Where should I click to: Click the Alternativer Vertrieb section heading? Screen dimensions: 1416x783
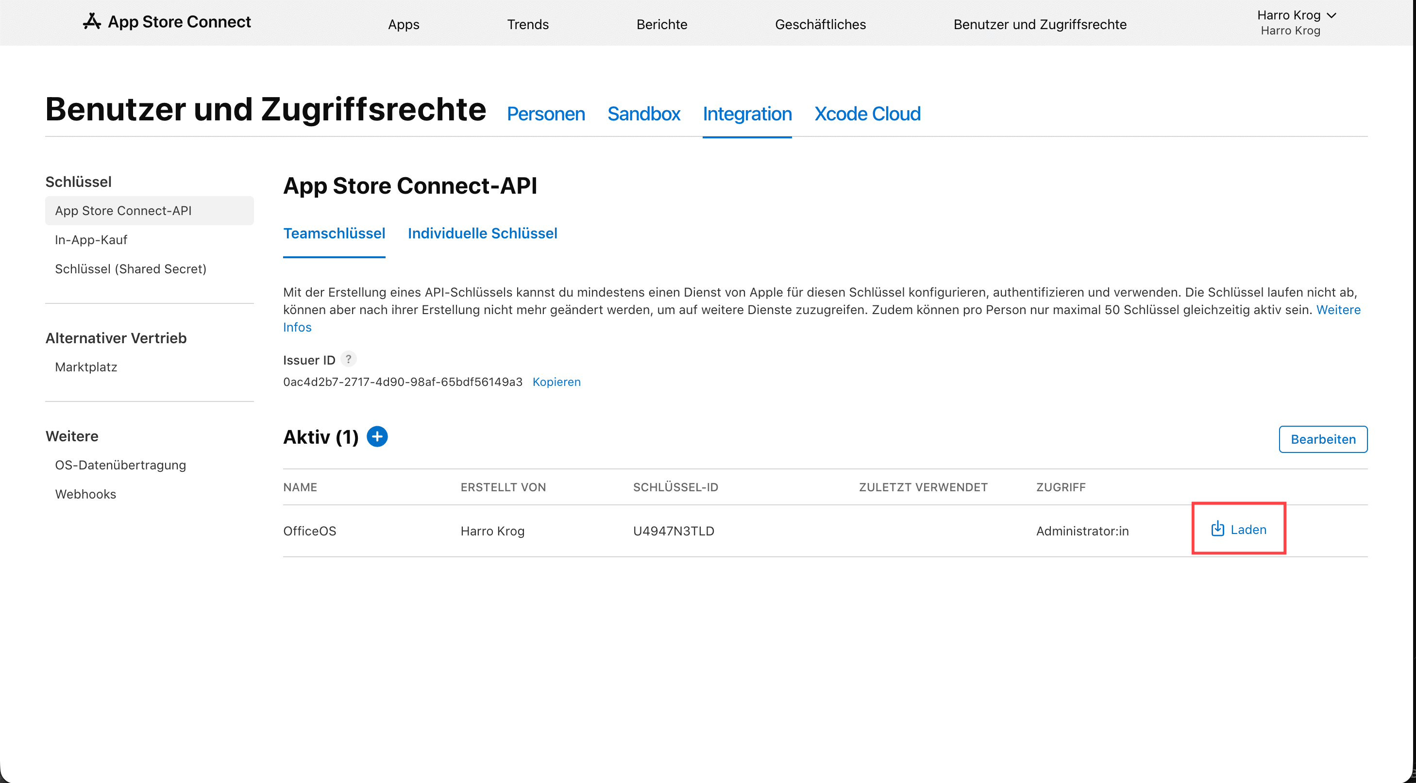coord(116,338)
